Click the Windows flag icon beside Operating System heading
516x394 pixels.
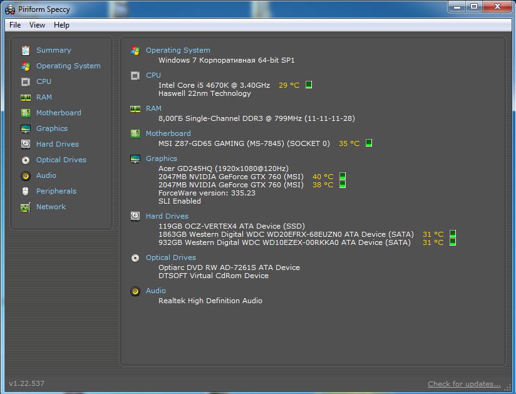pyautogui.click(x=135, y=50)
